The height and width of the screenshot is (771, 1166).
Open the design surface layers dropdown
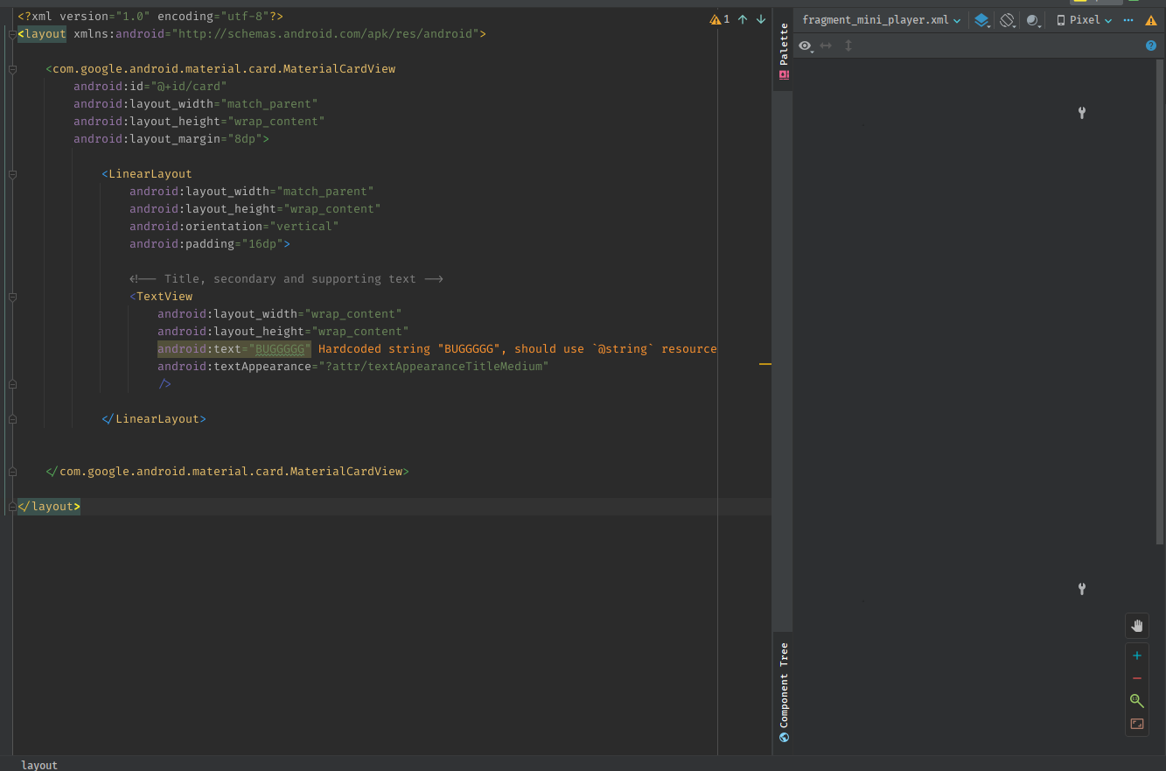pos(982,20)
